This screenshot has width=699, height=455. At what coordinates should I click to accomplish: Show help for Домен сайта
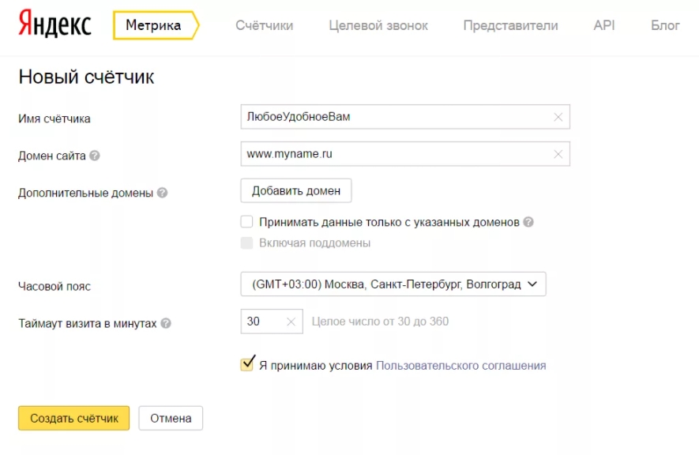tap(95, 156)
